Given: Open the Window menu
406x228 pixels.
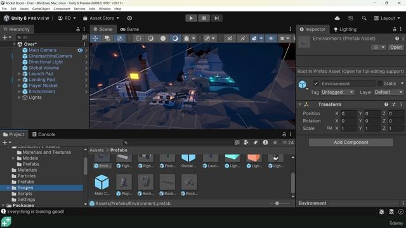Looking at the screenshot, I should (x=105, y=9).
